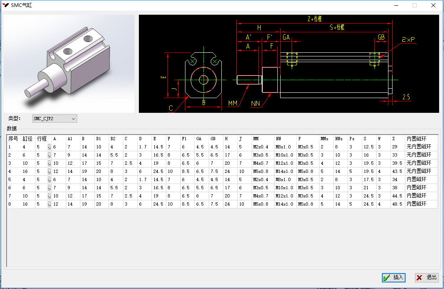Expand the 行程 dropdown in row 1
444x289 pixels.
click(49, 147)
